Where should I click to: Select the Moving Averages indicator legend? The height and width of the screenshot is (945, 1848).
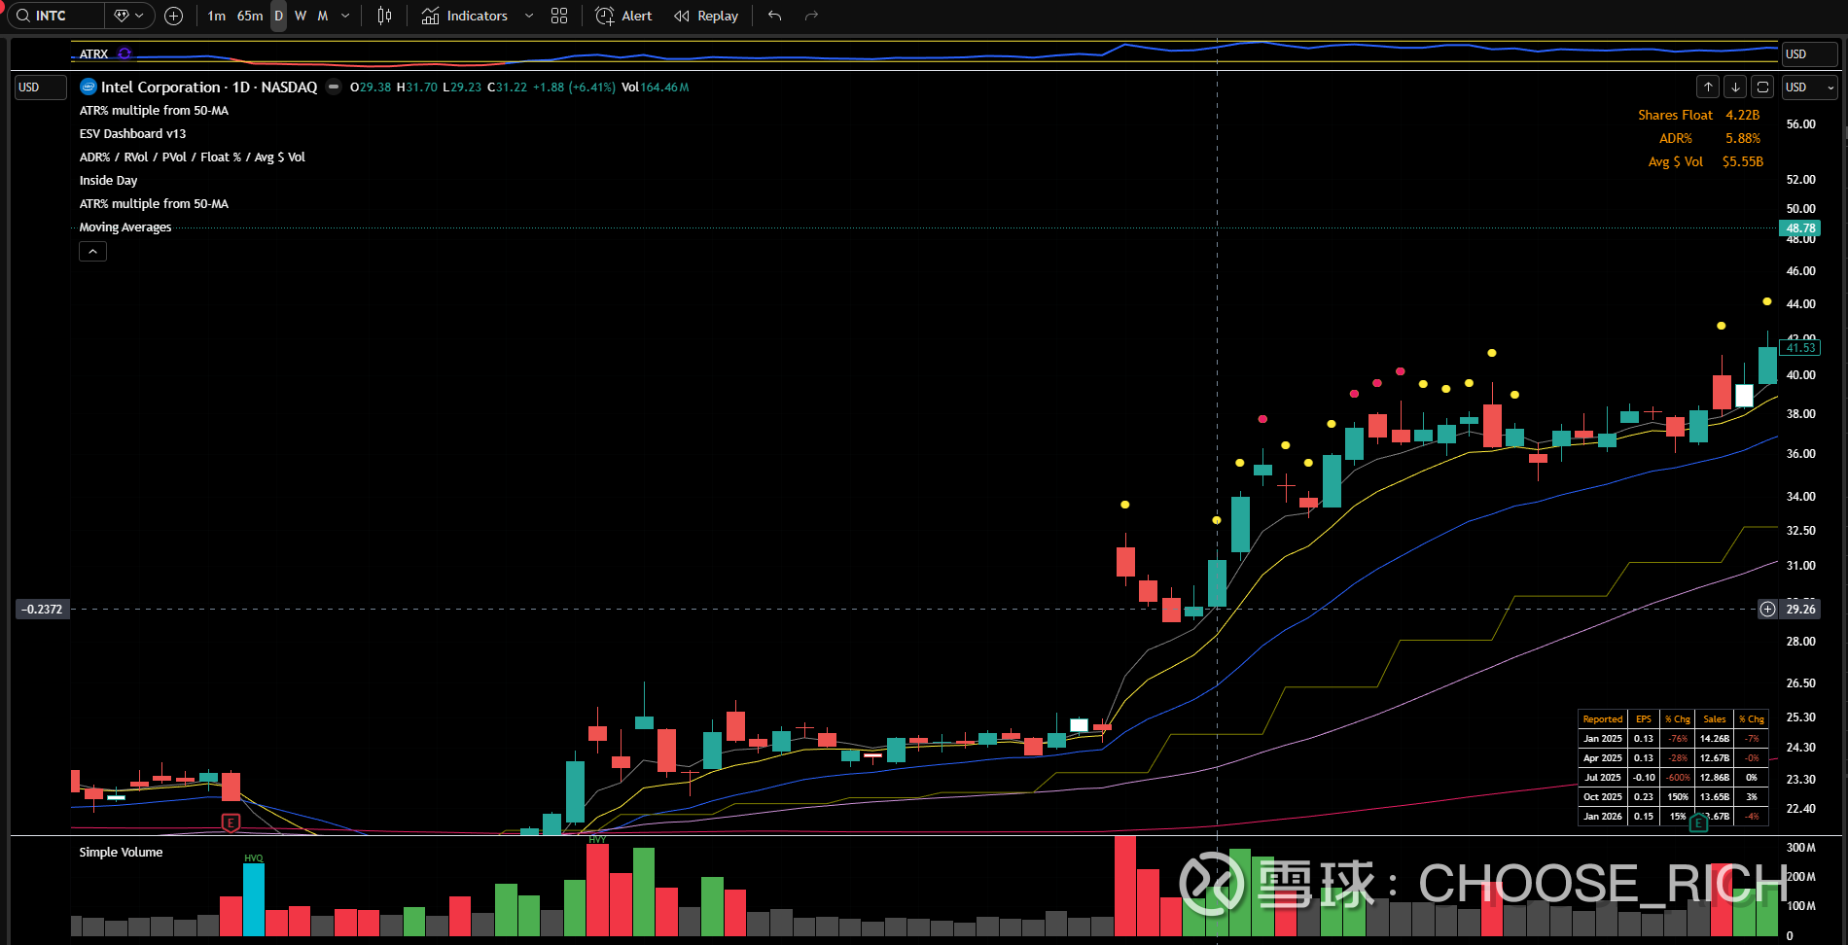pyautogui.click(x=125, y=227)
